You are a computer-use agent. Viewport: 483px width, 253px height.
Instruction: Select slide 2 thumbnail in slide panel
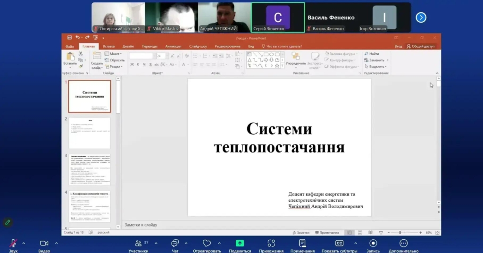[x=90, y=133]
